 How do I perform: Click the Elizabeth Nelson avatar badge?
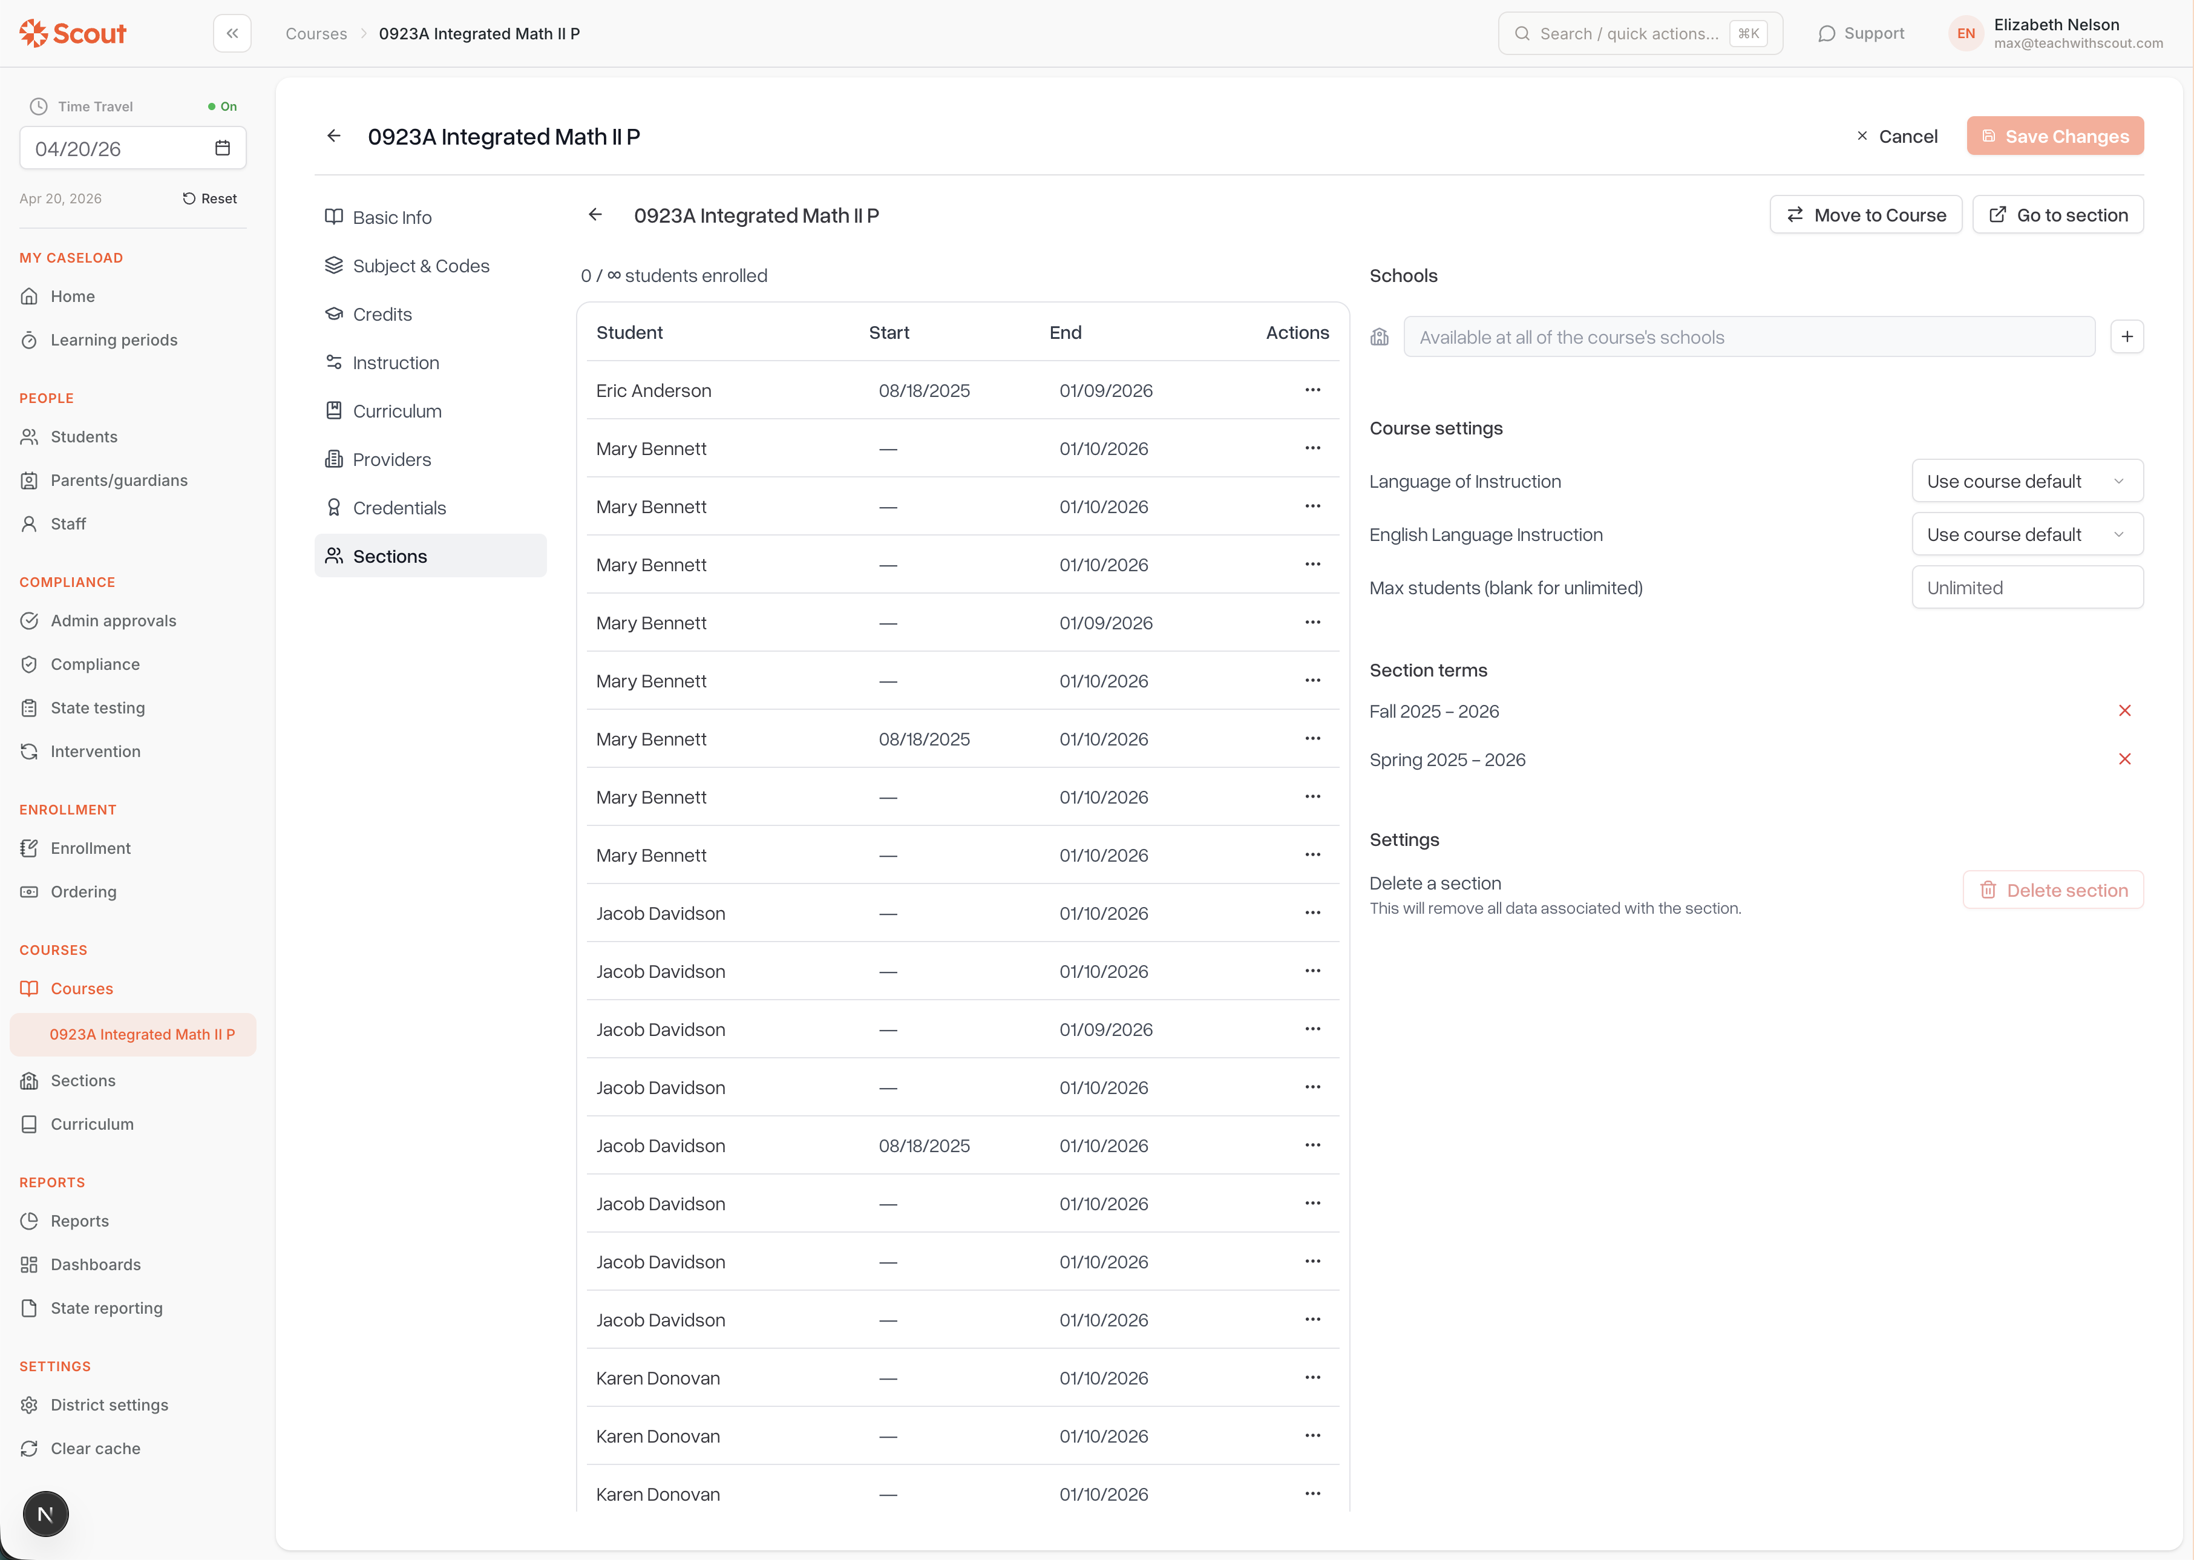tap(1965, 34)
